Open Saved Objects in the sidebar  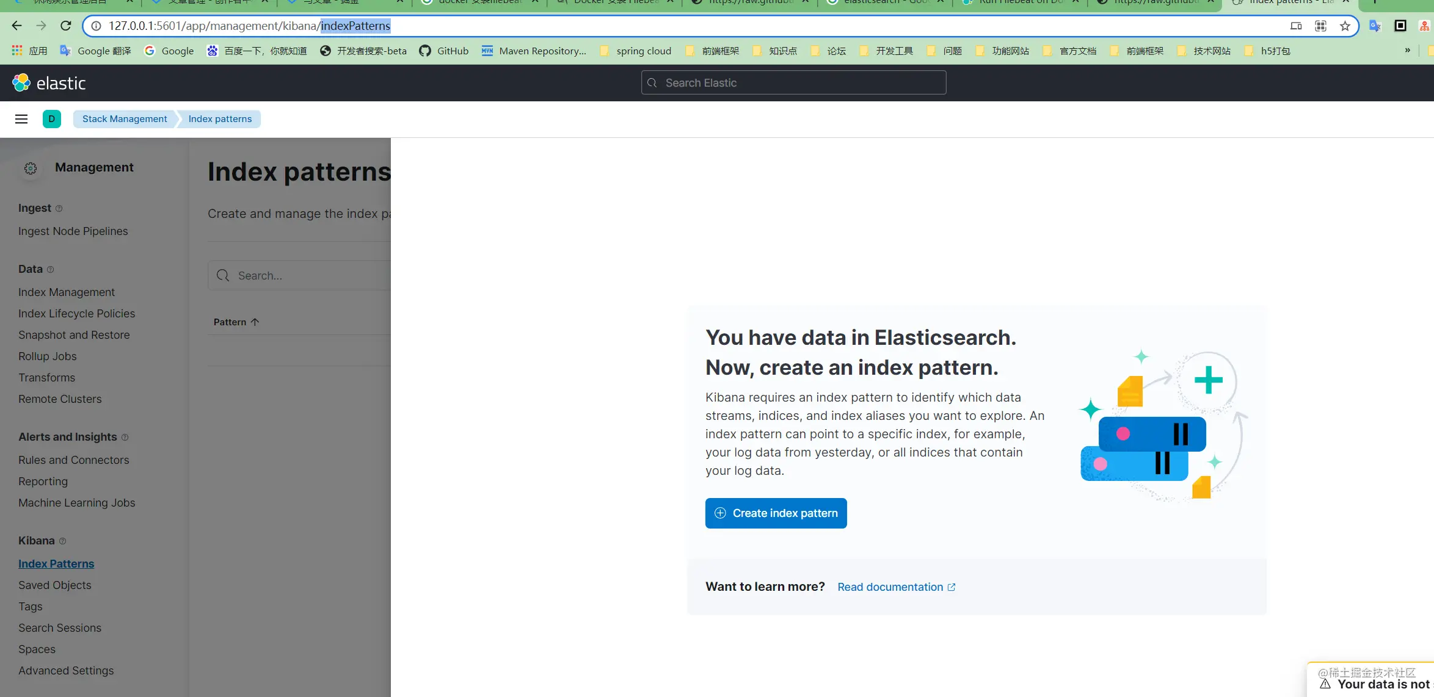tap(55, 585)
